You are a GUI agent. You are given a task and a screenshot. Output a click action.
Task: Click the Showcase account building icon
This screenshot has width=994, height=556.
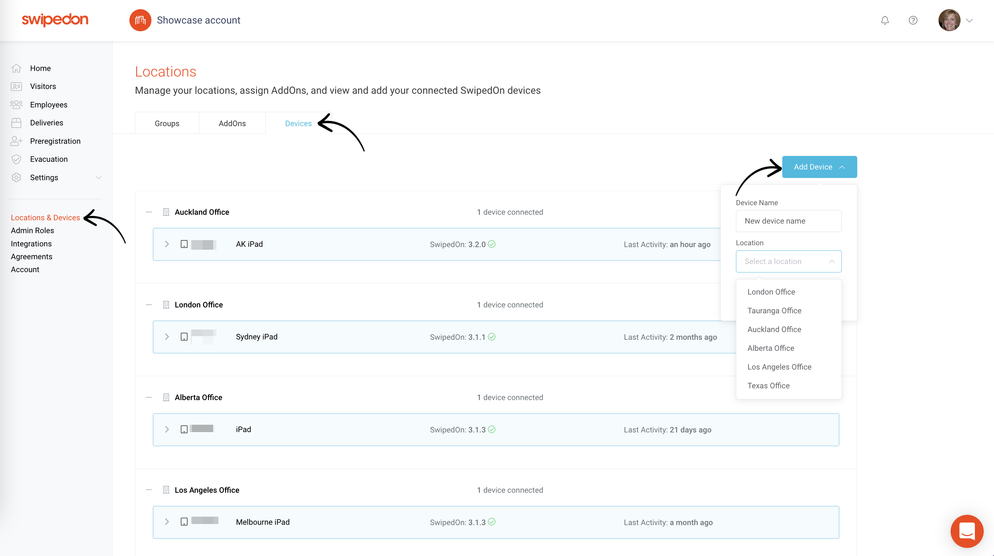coord(140,20)
